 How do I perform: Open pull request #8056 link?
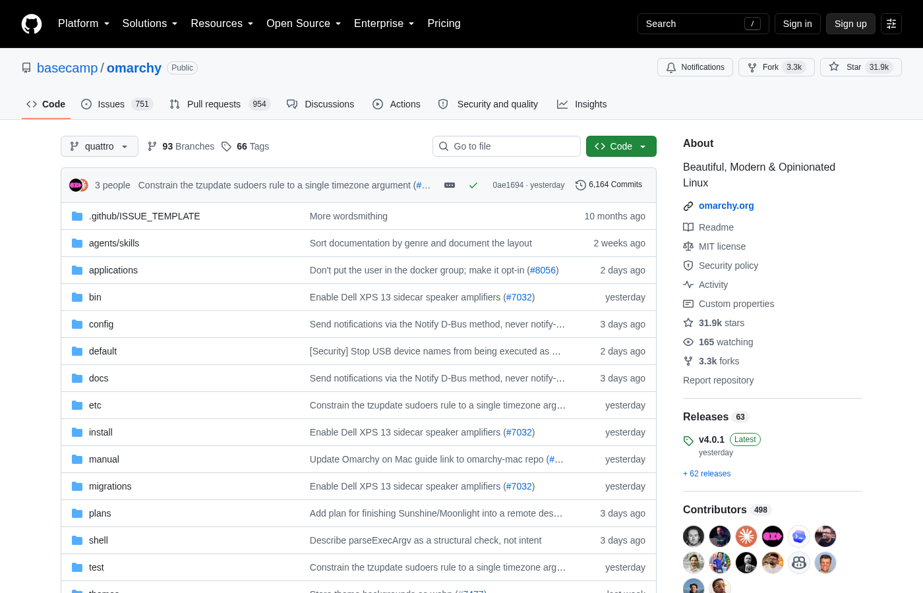(543, 270)
